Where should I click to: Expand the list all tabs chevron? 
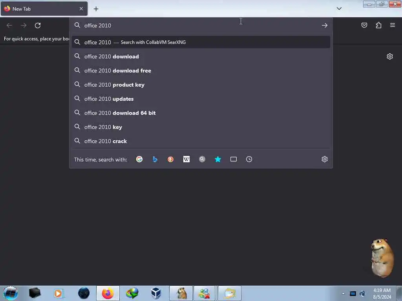pyautogui.click(x=339, y=9)
